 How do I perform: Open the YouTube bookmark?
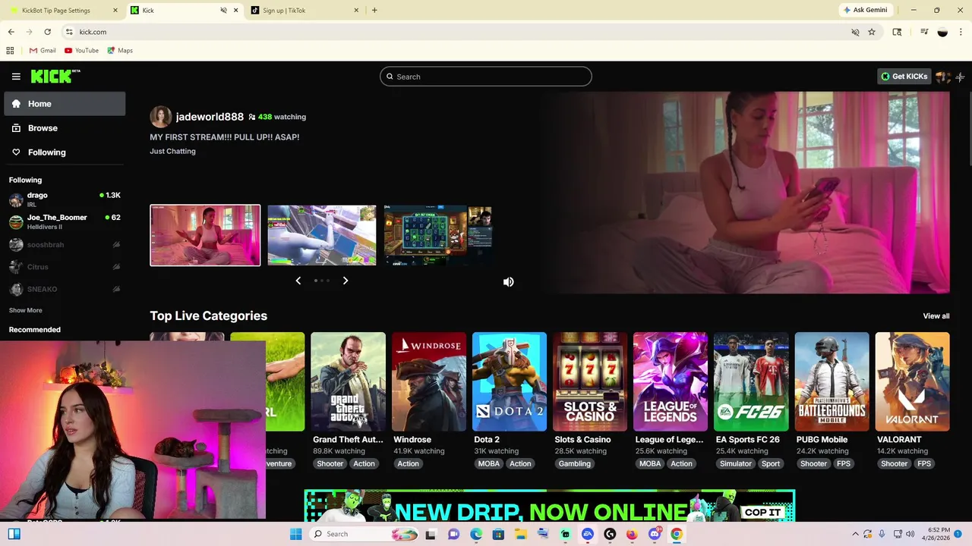(x=81, y=51)
